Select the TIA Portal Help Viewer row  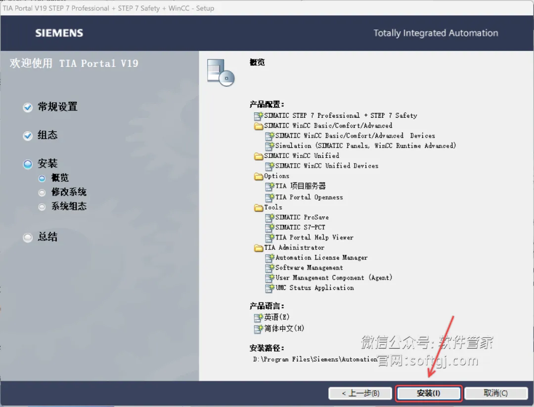(314, 238)
